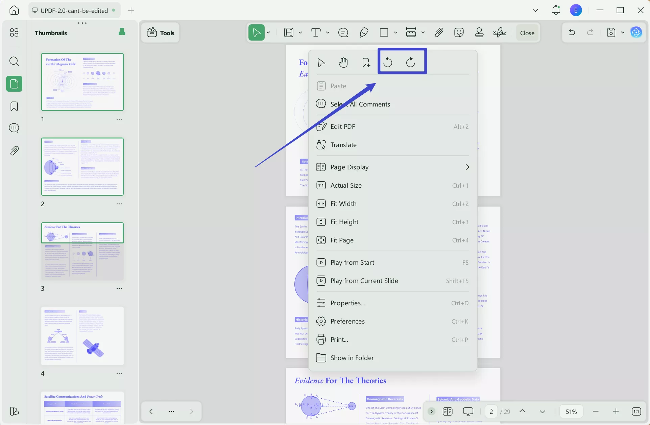This screenshot has height=425, width=650.
Task: Click the signature tool icon
Action: coord(500,33)
